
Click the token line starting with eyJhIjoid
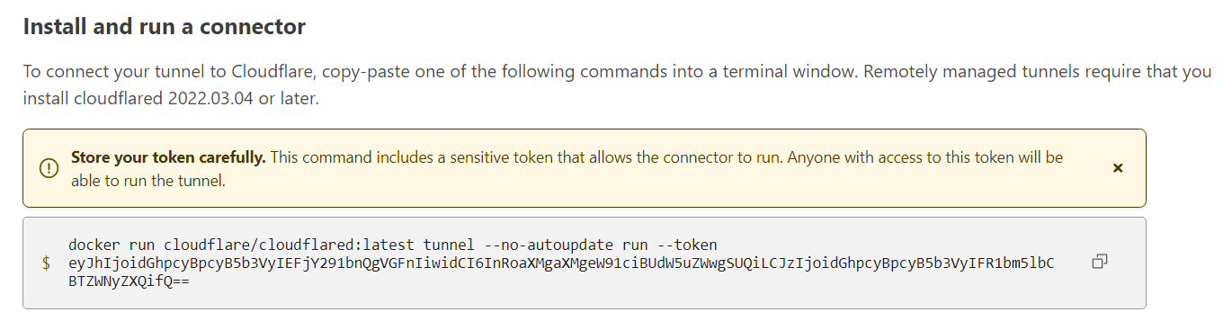tap(561, 263)
